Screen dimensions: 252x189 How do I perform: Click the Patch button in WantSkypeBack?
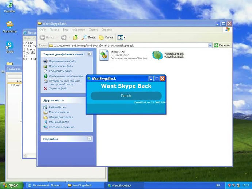pyautogui.click(x=126, y=96)
